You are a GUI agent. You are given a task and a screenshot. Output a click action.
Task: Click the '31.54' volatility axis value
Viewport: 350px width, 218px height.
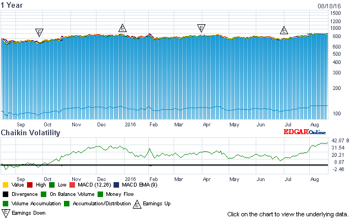click(x=338, y=148)
